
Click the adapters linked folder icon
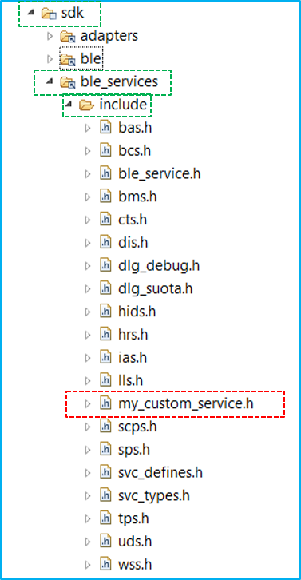[68, 36]
